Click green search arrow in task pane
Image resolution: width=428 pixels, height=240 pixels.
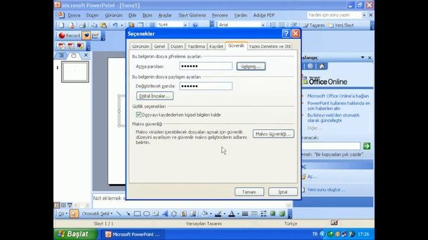coord(367,146)
